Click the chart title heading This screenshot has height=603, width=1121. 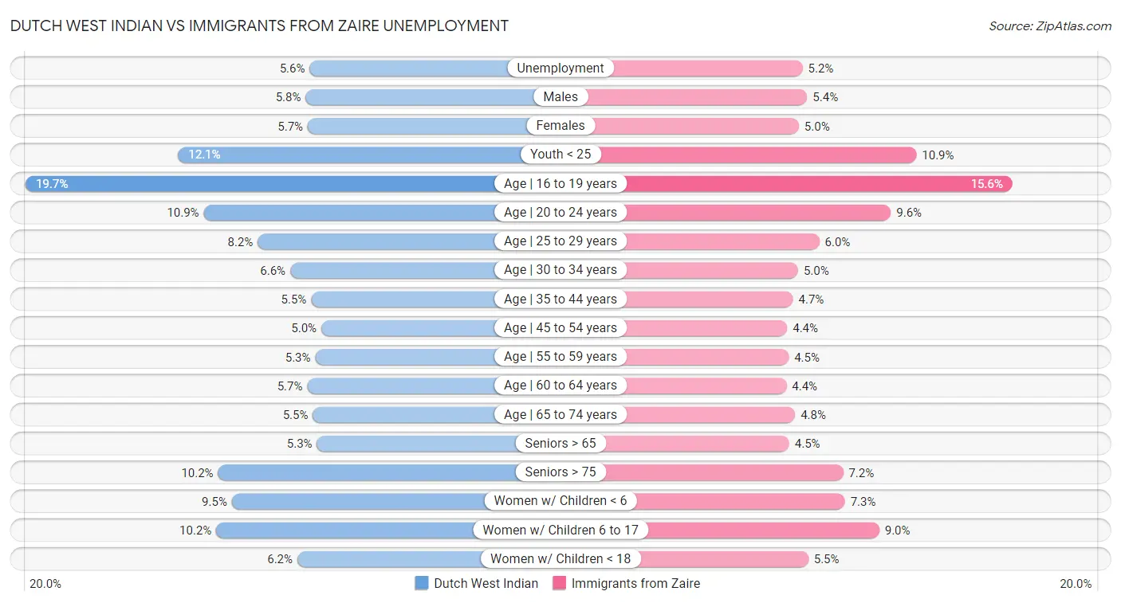[x=259, y=25]
